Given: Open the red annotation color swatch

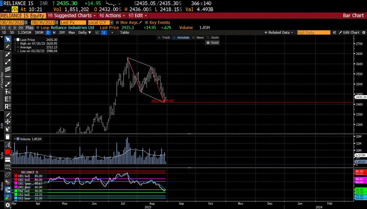Looking at the screenshot, I should point(8,152).
